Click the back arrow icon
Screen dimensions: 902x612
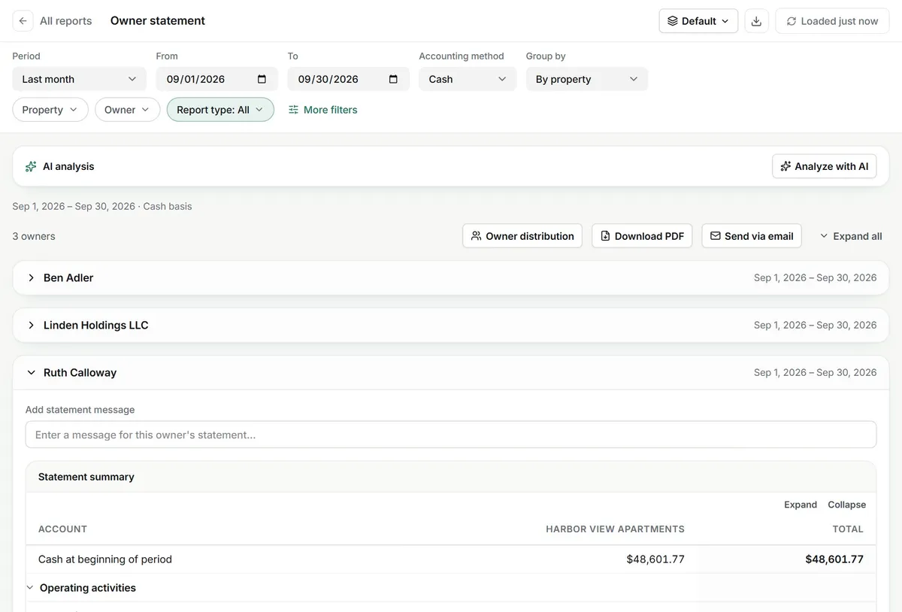pos(23,21)
